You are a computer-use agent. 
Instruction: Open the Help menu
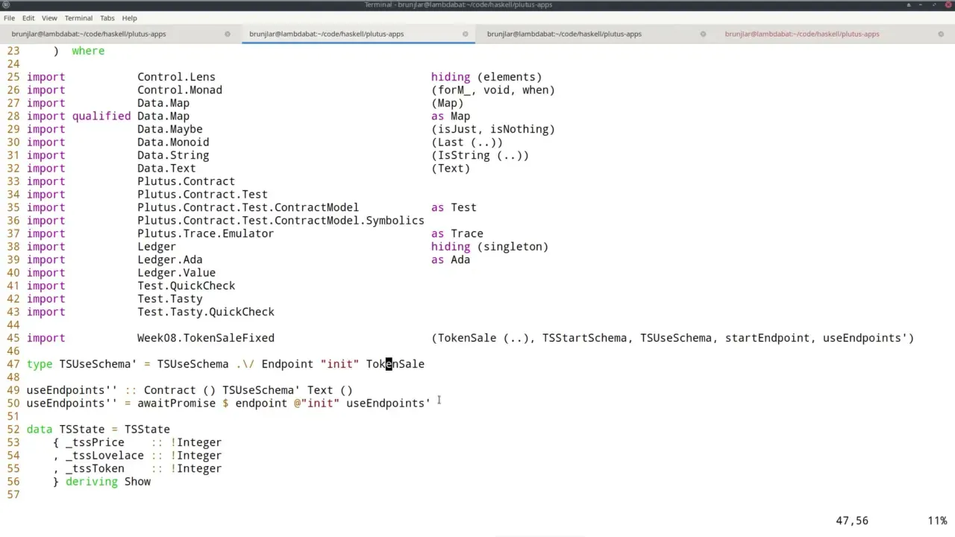point(129,18)
